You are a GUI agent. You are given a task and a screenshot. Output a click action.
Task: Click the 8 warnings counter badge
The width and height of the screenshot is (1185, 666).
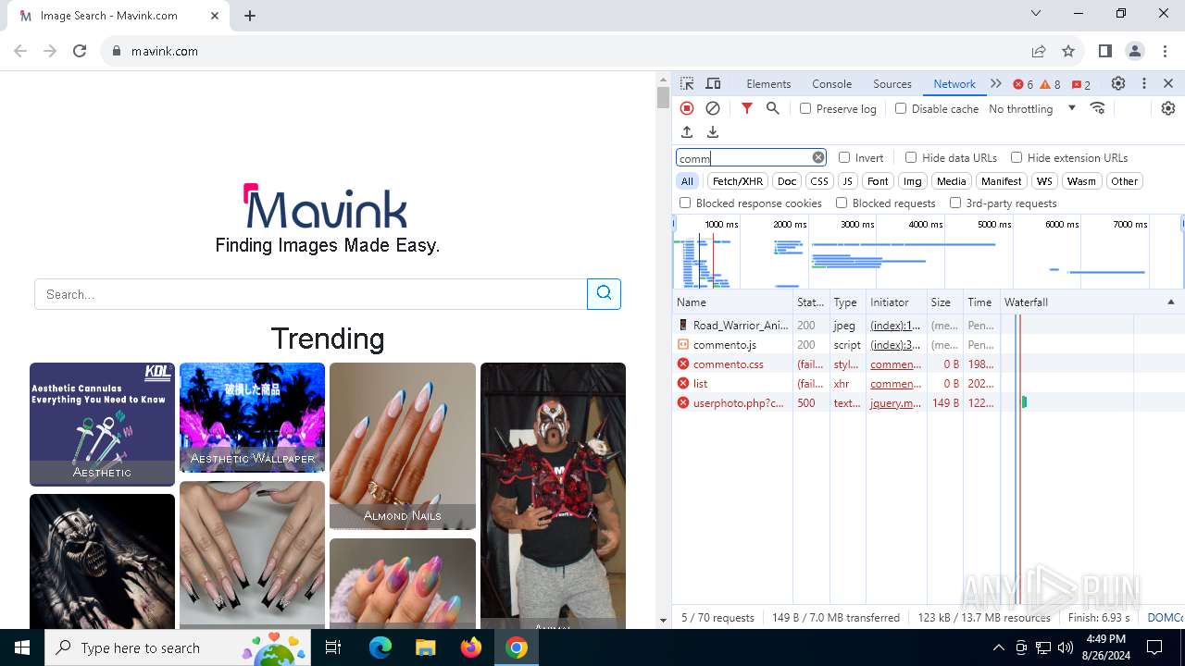click(1051, 84)
